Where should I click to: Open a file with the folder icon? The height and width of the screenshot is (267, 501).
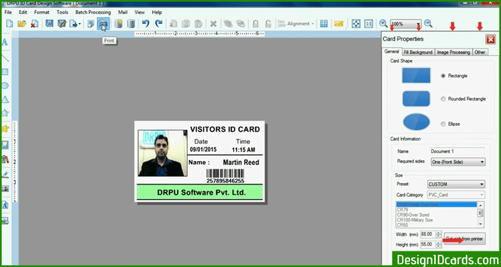pos(22,23)
